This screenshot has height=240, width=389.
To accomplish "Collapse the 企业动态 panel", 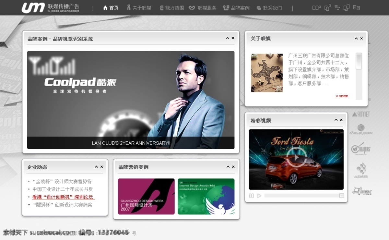I will (96, 167).
